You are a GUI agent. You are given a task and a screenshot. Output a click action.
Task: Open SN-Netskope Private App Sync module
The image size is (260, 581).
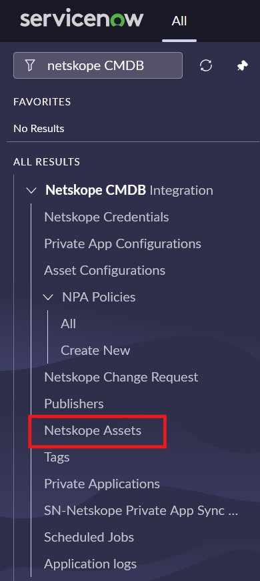point(141,510)
